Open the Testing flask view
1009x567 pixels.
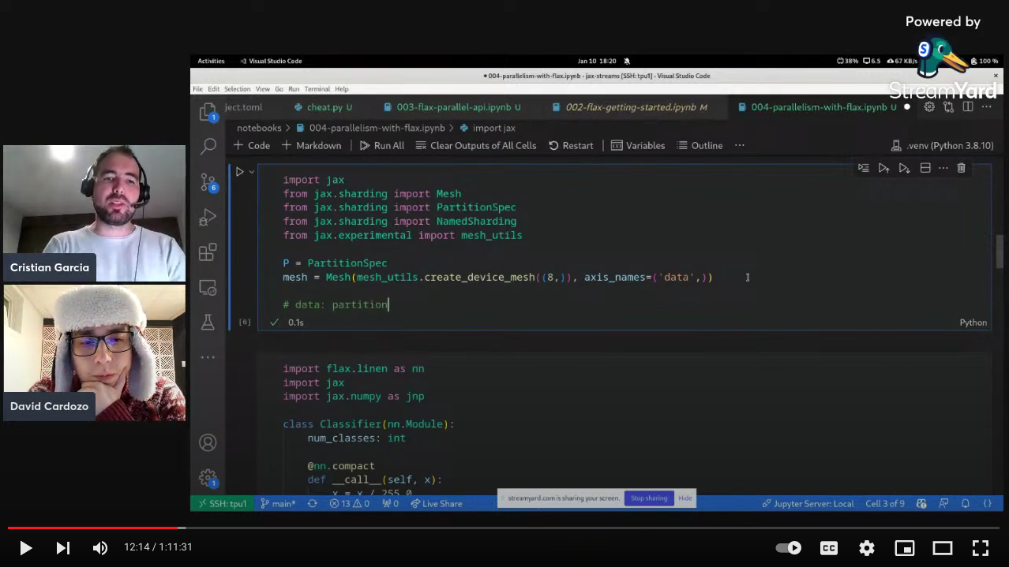[208, 322]
